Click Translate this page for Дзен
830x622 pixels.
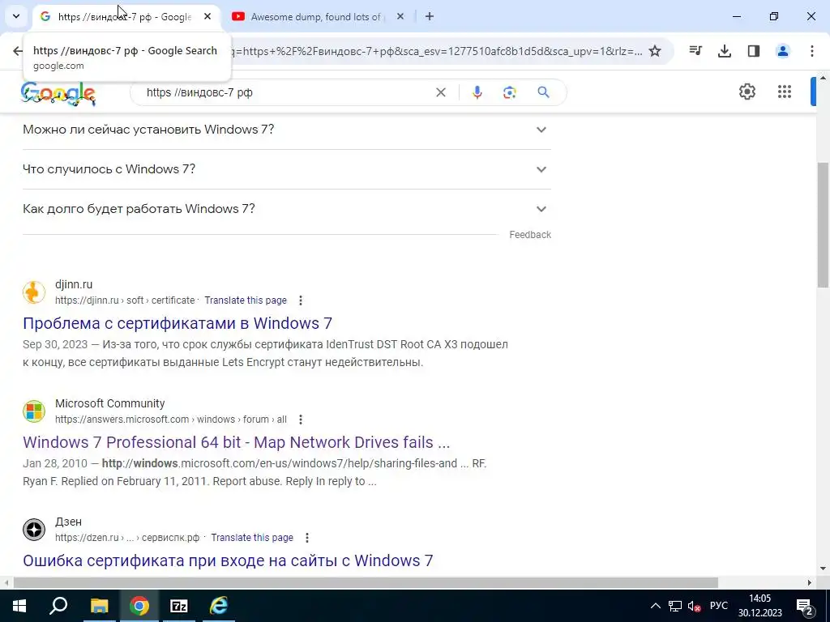252,538
